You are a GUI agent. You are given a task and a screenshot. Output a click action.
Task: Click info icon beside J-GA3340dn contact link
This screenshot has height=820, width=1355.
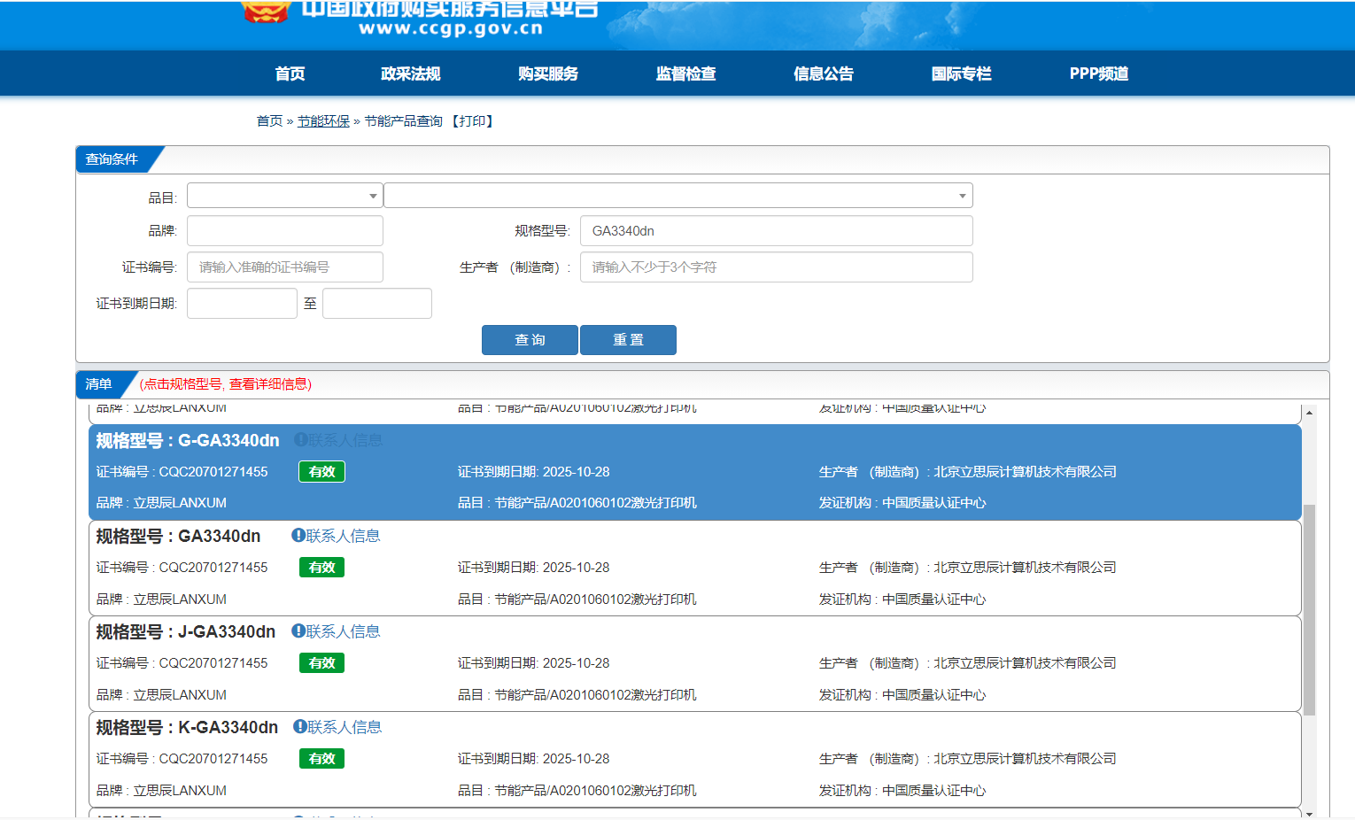[298, 631]
